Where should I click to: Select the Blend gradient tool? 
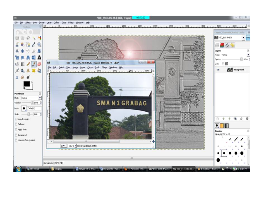(x=23, y=64)
